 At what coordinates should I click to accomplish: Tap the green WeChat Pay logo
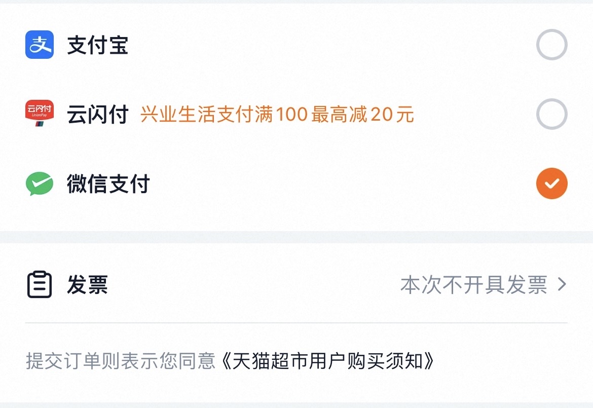pos(40,183)
